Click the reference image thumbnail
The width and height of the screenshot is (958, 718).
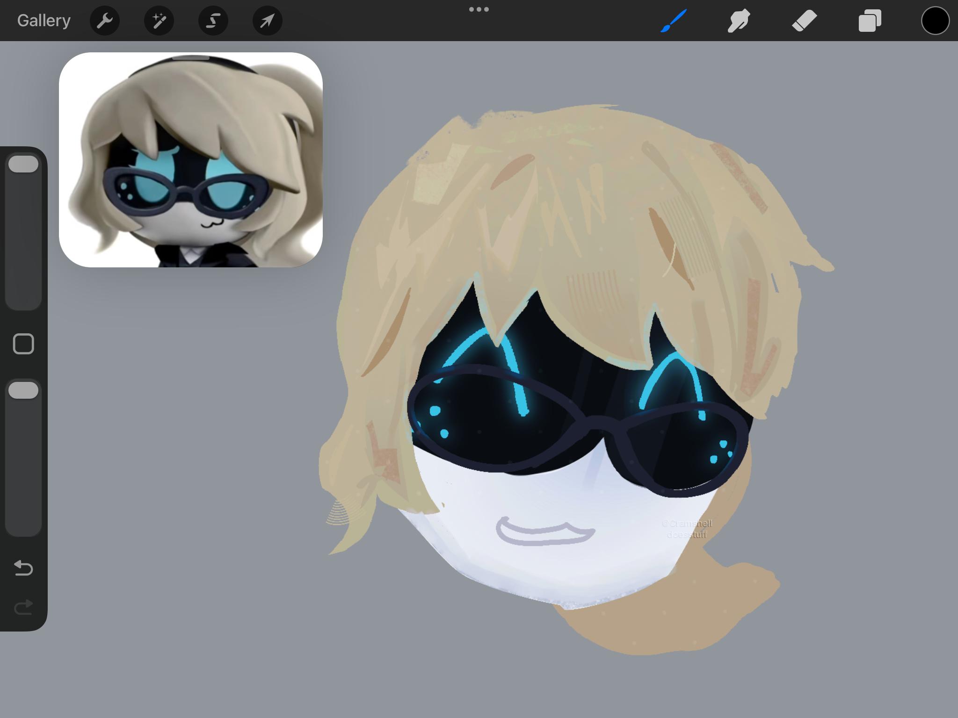[x=191, y=160]
